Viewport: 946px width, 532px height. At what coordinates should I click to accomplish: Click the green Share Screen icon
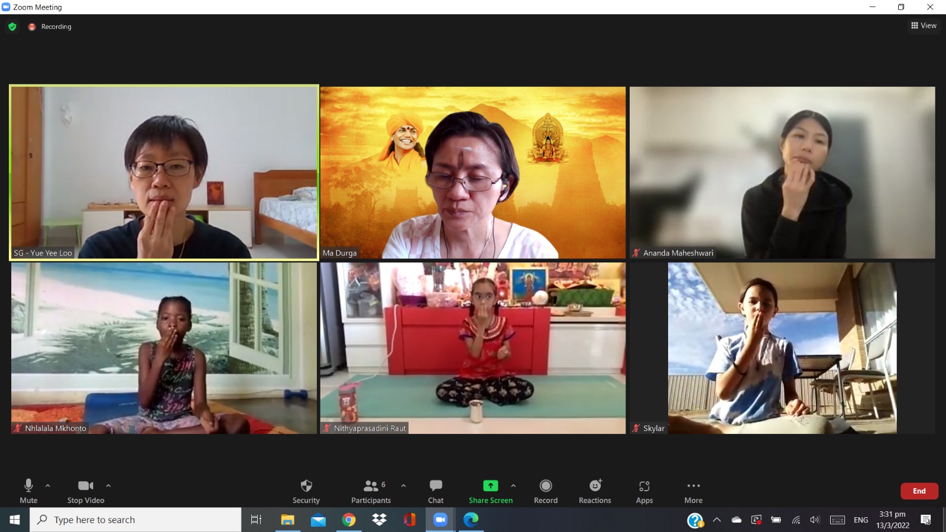490,486
